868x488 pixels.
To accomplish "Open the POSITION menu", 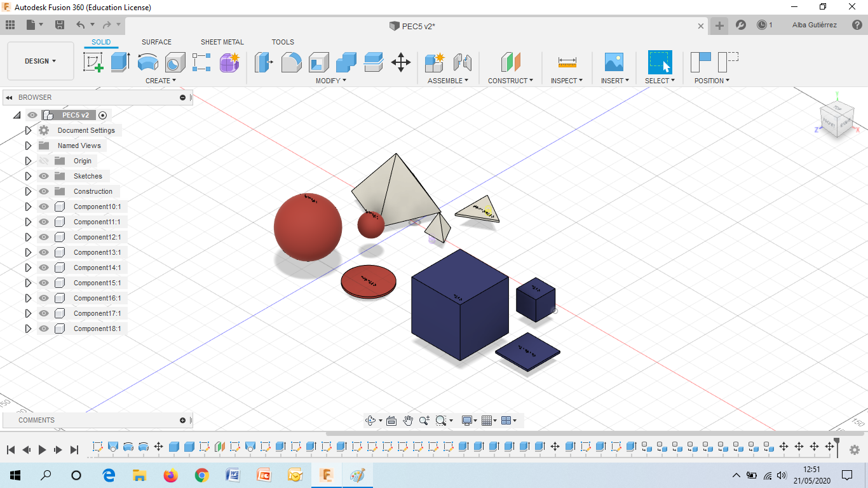I will tap(712, 81).
